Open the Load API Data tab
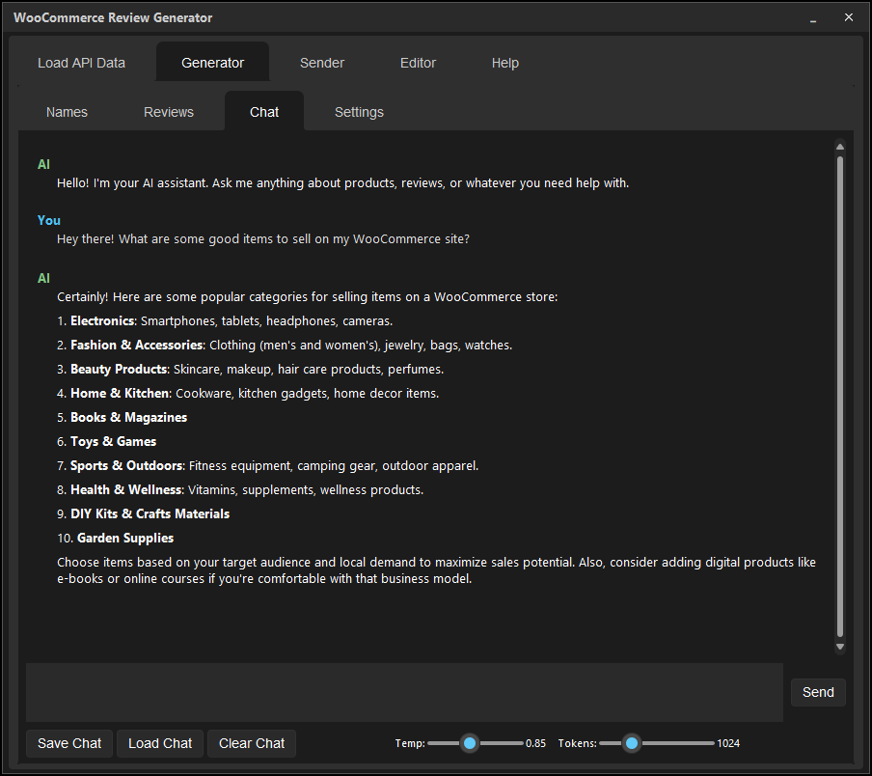The image size is (872, 776). (81, 63)
